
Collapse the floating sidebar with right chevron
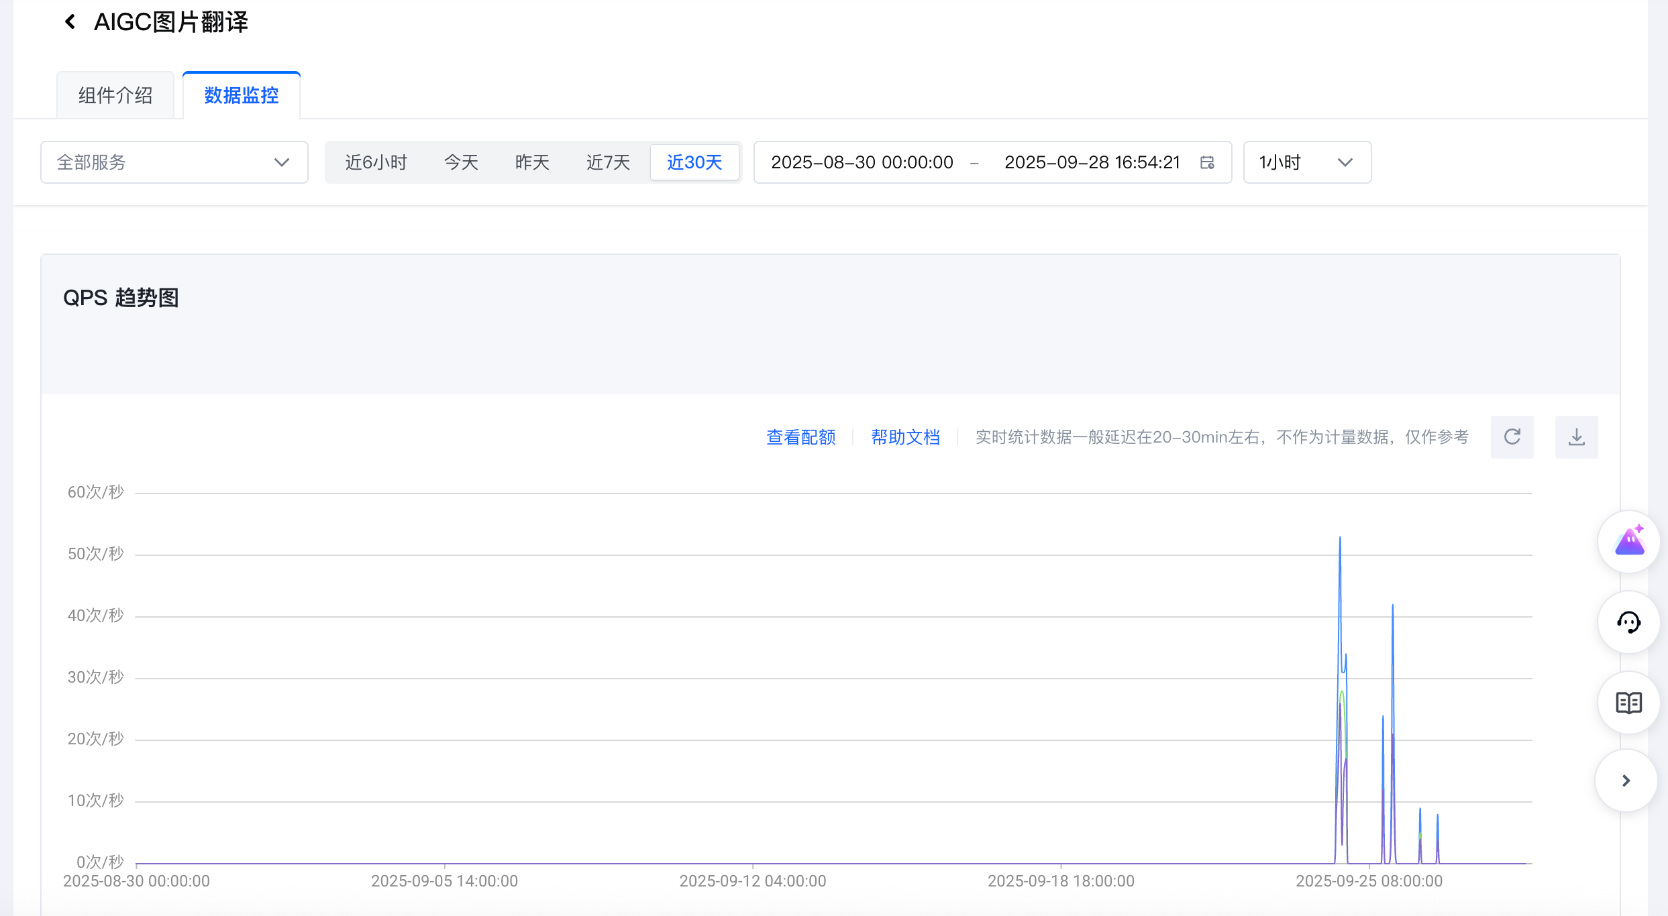coord(1626,781)
